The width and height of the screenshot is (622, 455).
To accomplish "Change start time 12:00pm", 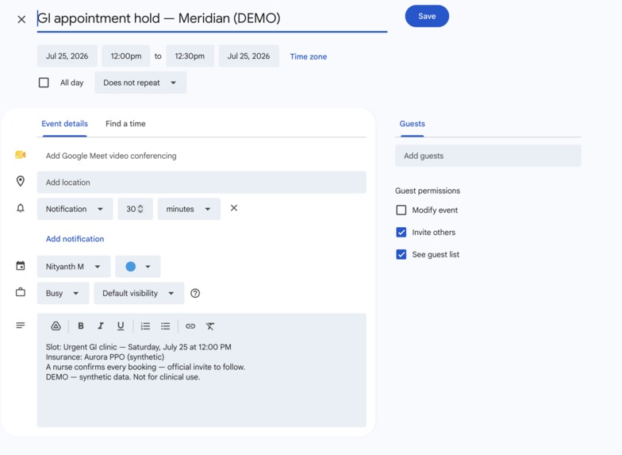I will (125, 56).
